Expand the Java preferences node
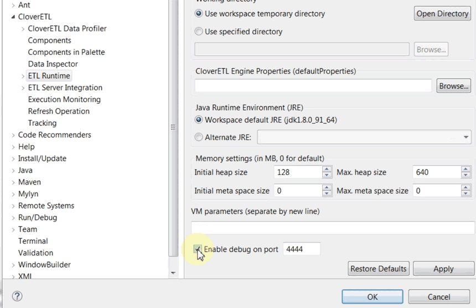Image resolution: width=476 pixels, height=308 pixels. pos(13,171)
